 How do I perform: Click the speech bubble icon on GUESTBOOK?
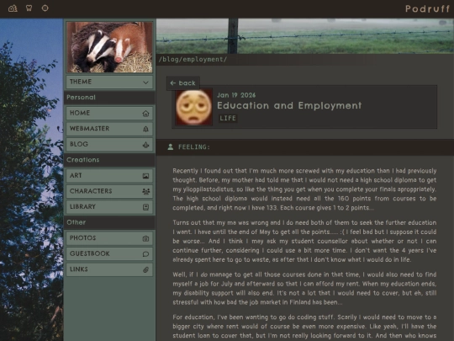[x=145, y=254]
